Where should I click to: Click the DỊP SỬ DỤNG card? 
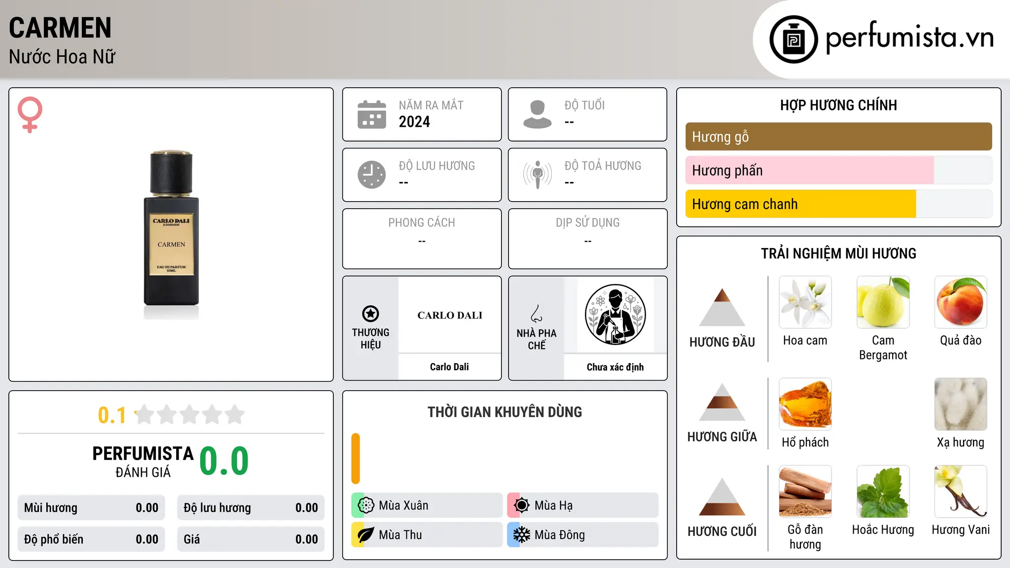587,239
